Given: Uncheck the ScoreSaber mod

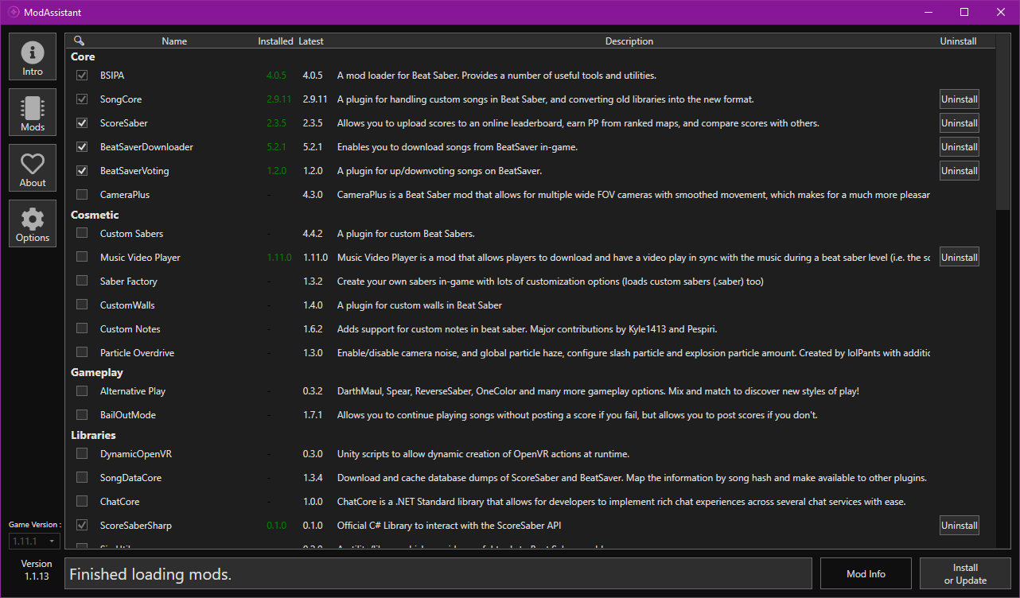Looking at the screenshot, I should click(82, 123).
